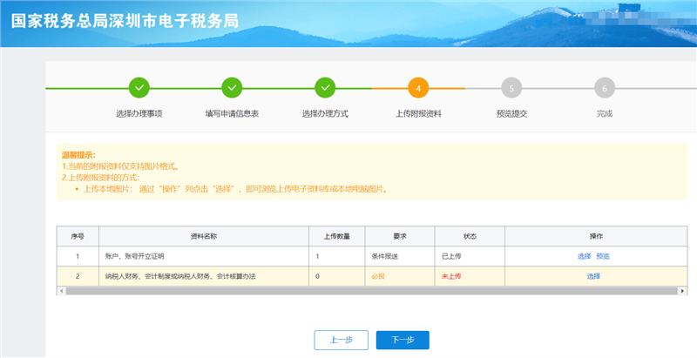Click 选择 link for 纳税人财务会计制度 row

(x=593, y=276)
